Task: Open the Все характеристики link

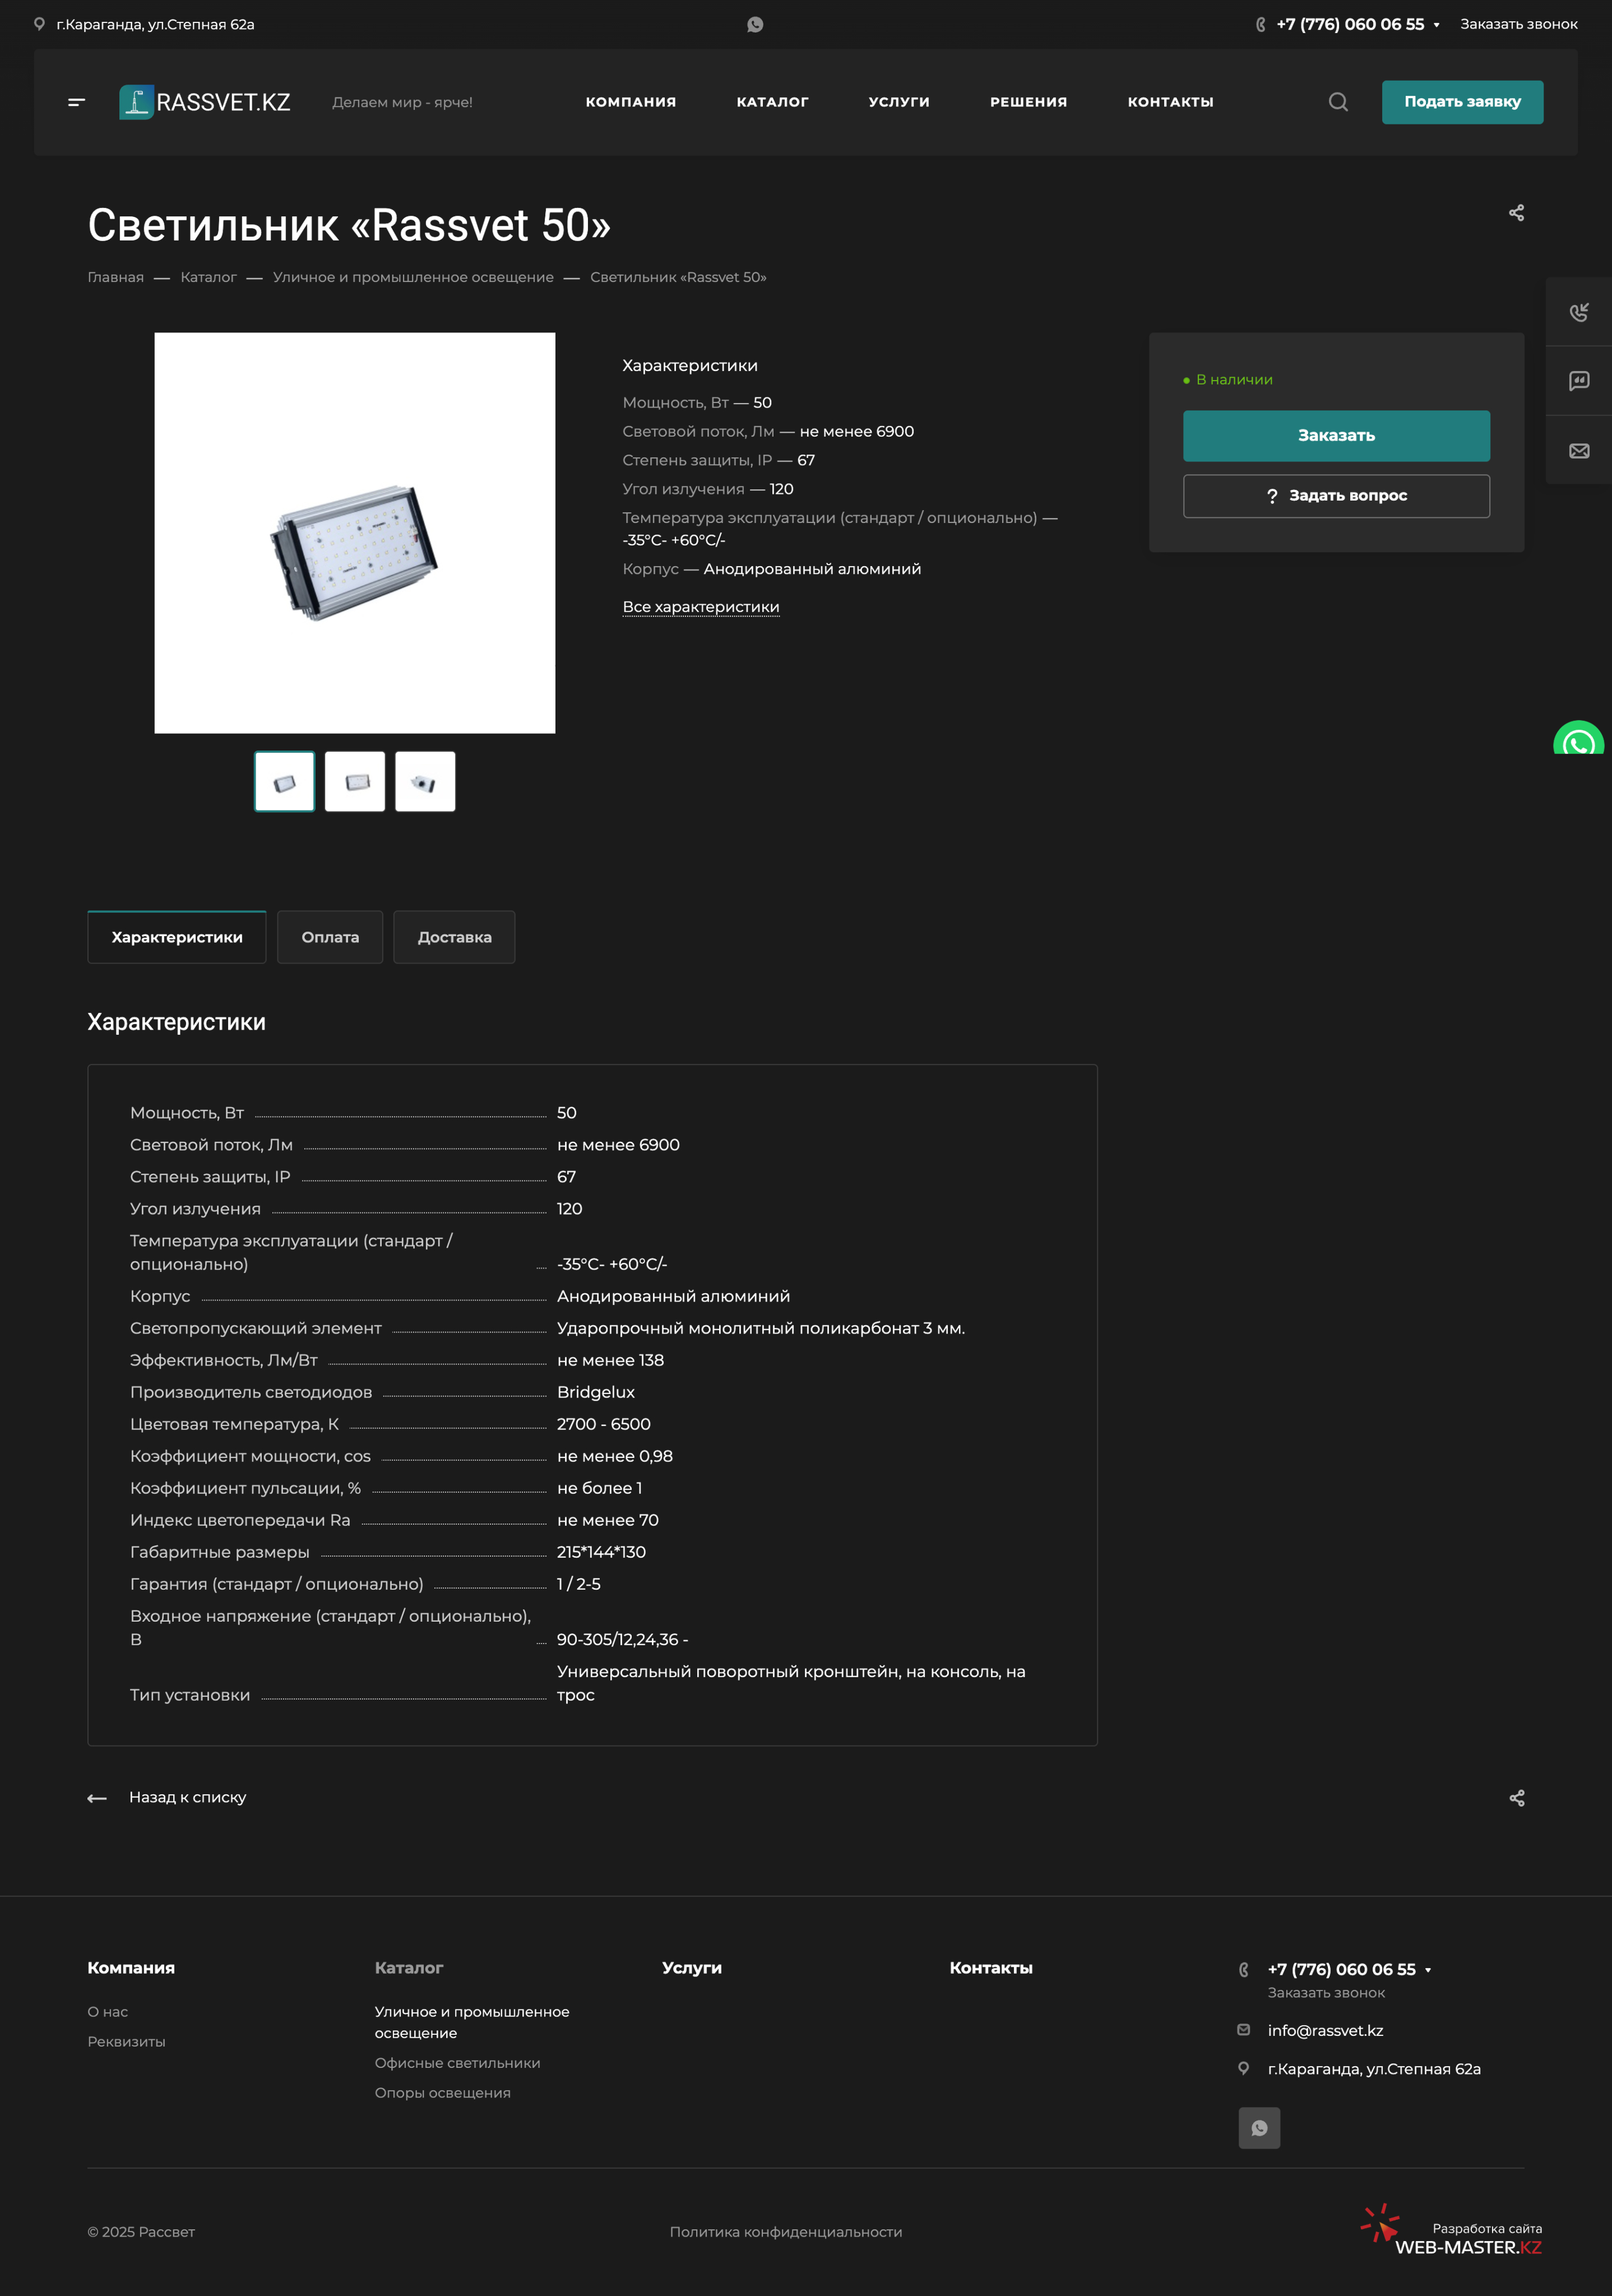Action: click(701, 607)
